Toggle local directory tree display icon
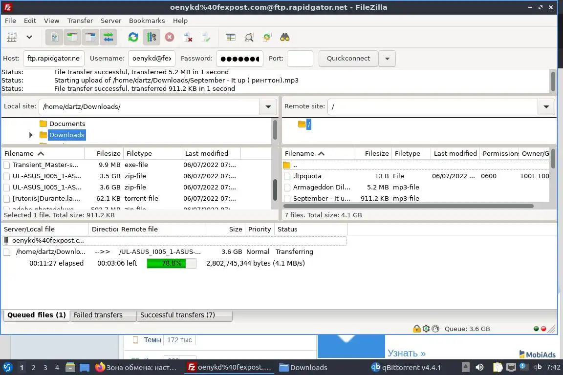563x375 pixels. (x=72, y=37)
